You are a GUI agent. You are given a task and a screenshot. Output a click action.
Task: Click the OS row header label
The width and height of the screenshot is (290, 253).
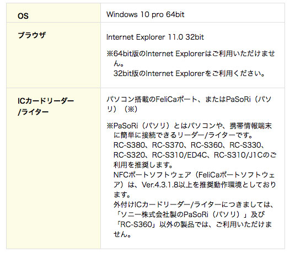(x=23, y=16)
